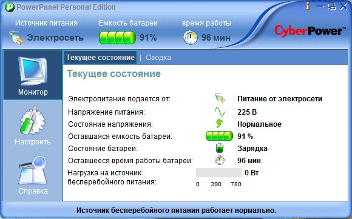The width and height of the screenshot is (352, 219).
Task: Close the PowerPanel window
Action: [x=344, y=6]
